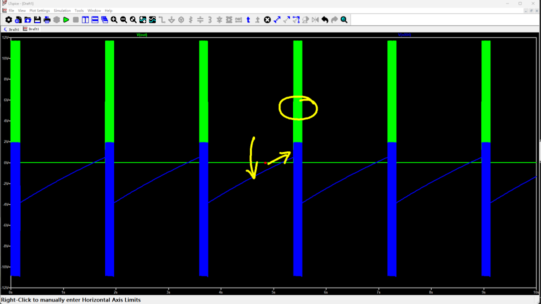
Task: Open the Tools menu
Action: [79, 10]
